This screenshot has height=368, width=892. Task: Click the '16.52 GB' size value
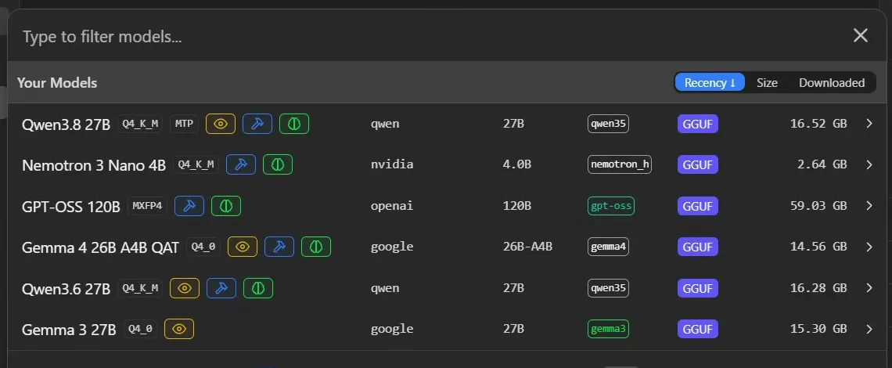coord(818,124)
